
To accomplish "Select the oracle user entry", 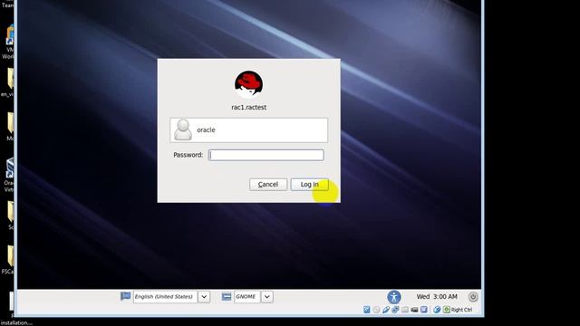I will pyautogui.click(x=248, y=130).
